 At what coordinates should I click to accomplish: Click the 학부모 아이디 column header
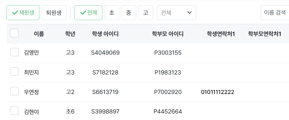click(x=168, y=34)
